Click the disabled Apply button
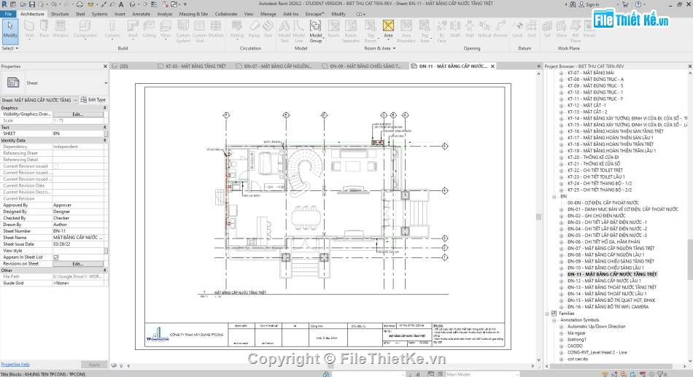Screen dimensions: 693x377 click(x=94, y=365)
